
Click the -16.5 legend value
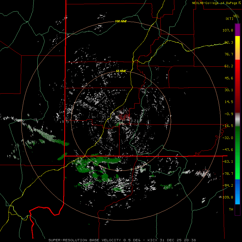228,126
